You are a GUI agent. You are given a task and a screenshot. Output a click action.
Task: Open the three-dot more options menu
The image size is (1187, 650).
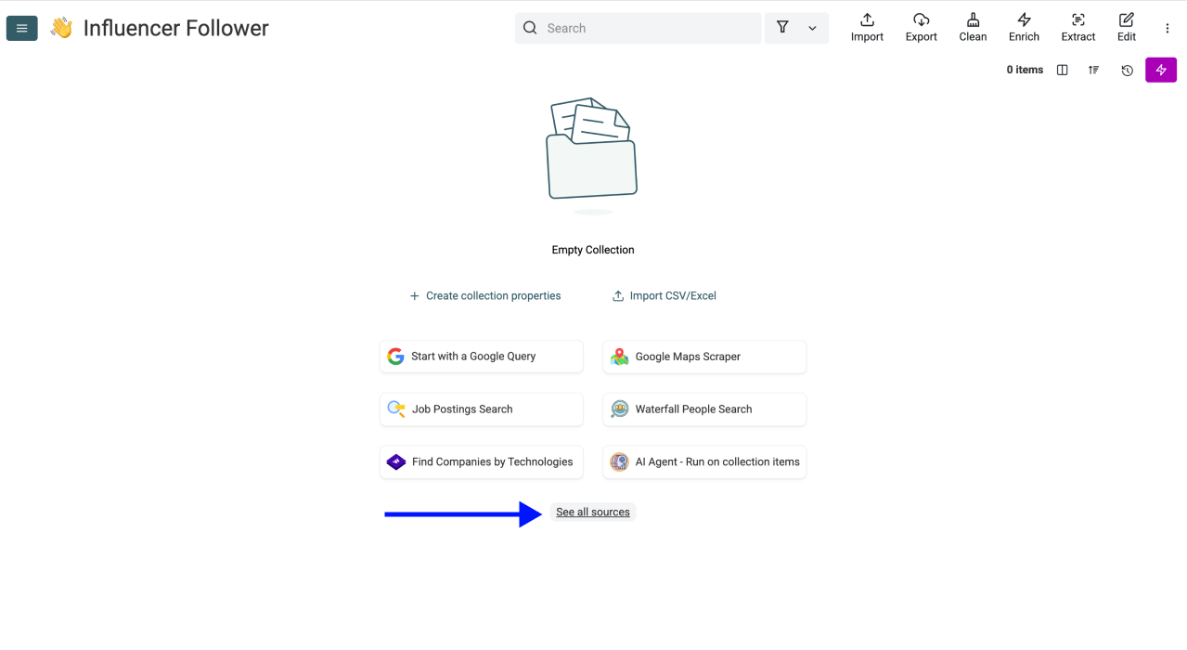(x=1167, y=29)
